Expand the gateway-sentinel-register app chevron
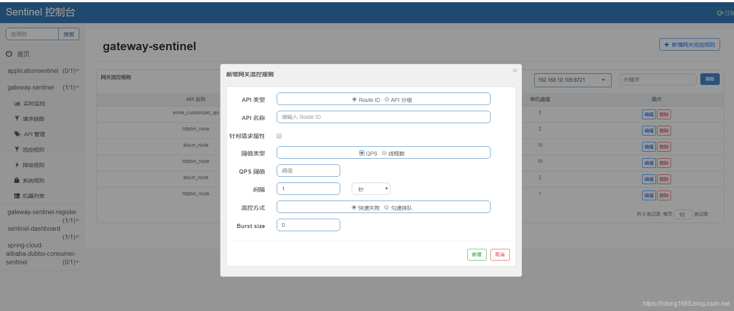Screen dimensions: 734x311 pos(77,220)
